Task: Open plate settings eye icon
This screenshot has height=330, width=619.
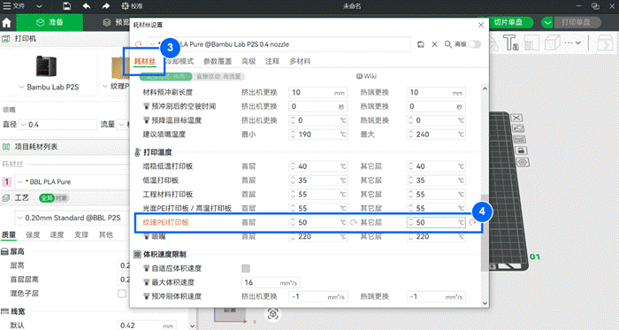Action: click(523, 162)
